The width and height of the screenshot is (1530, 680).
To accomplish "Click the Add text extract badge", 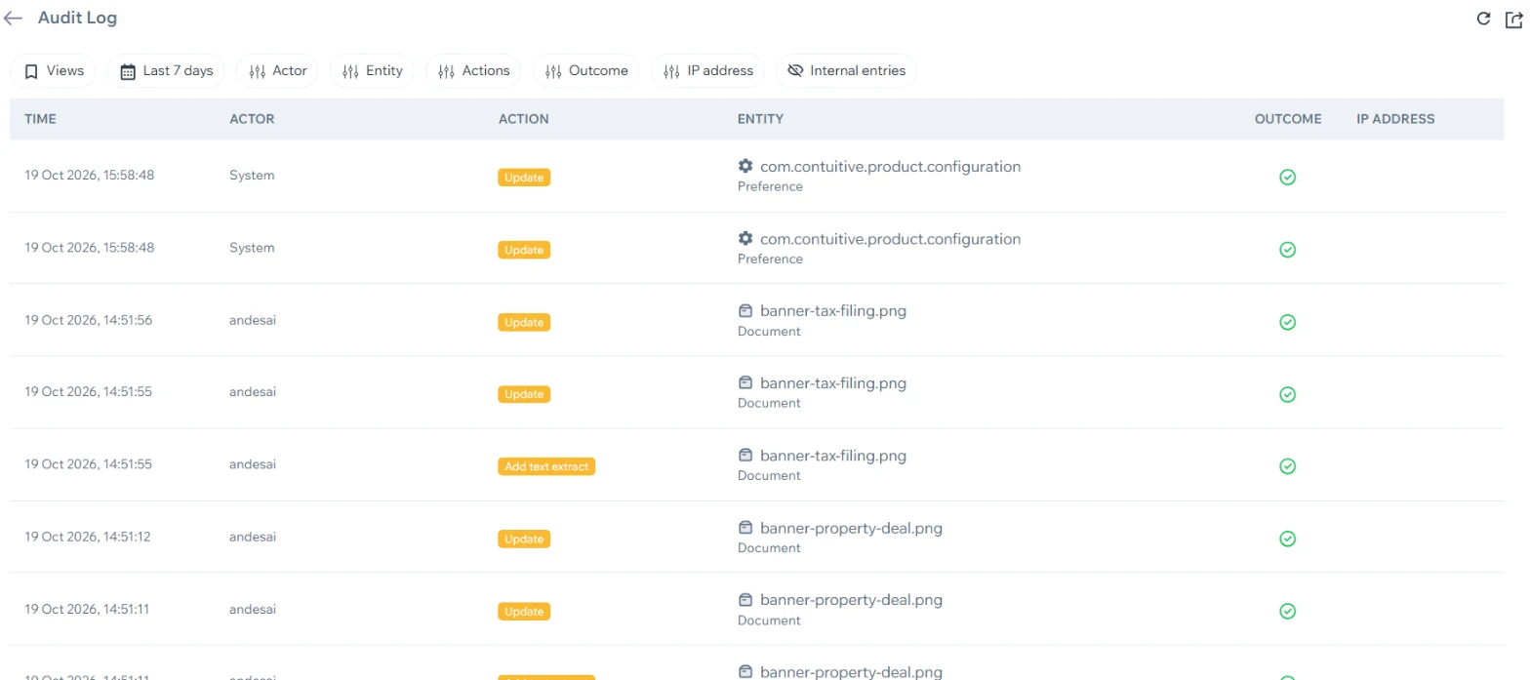I will (x=546, y=466).
